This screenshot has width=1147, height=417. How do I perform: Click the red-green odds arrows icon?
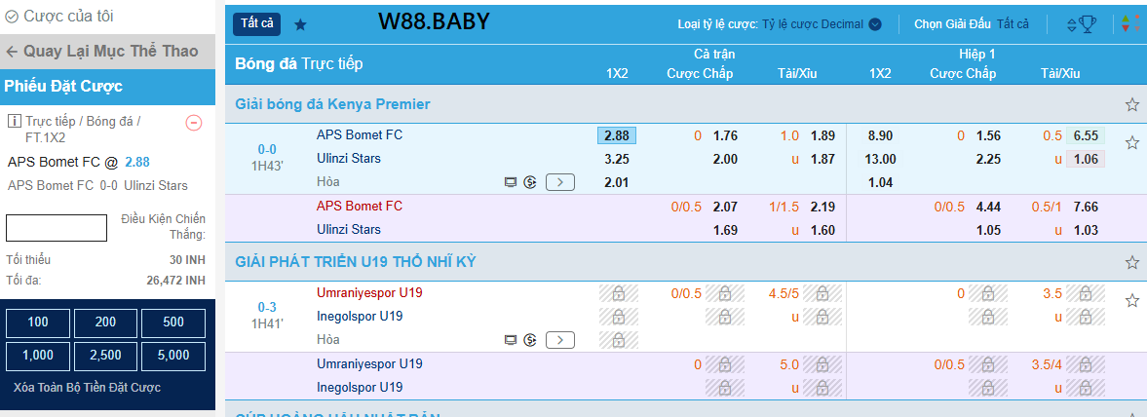click(x=1130, y=24)
